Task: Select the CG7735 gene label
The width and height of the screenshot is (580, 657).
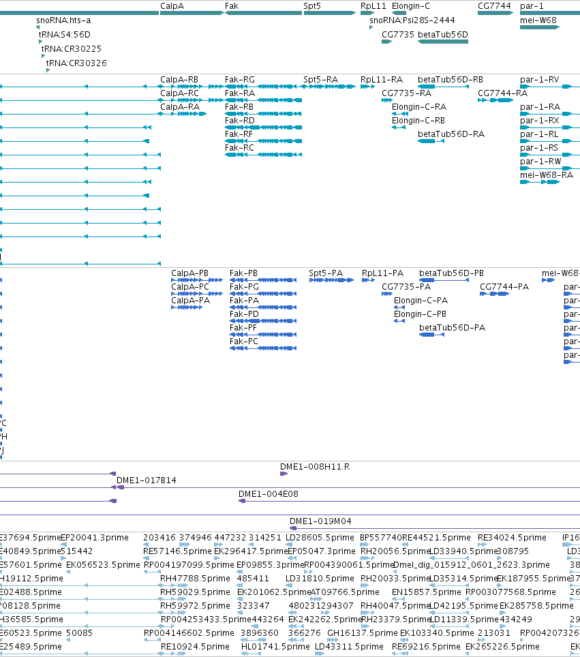Action: tap(398, 34)
